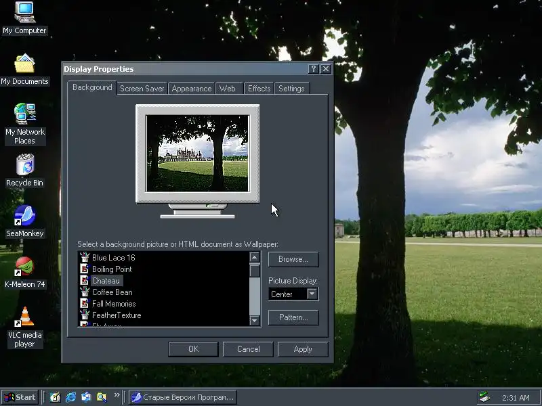The height and width of the screenshot is (406, 542).
Task: Select Blue Lace 16 wallpaper
Action: click(113, 258)
